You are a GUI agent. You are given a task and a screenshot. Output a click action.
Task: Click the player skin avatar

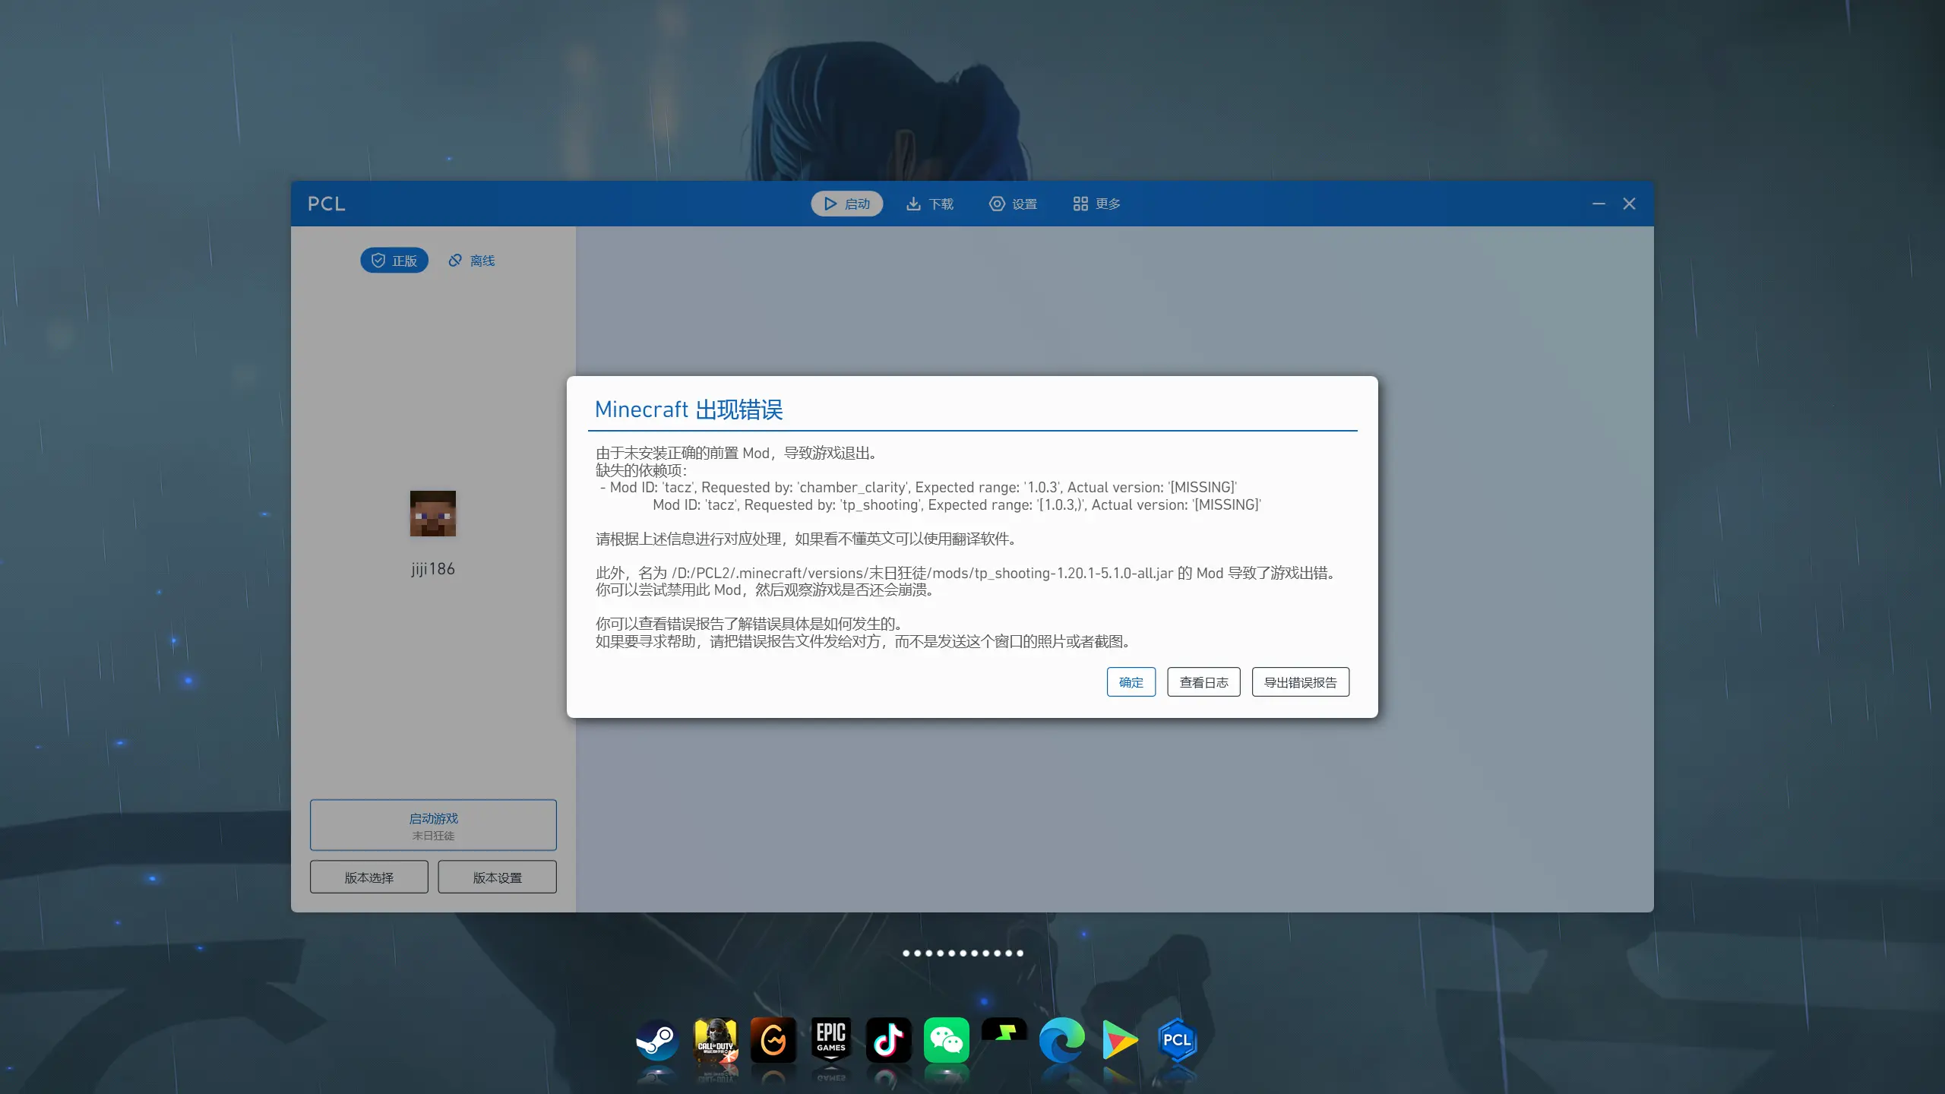(x=432, y=514)
